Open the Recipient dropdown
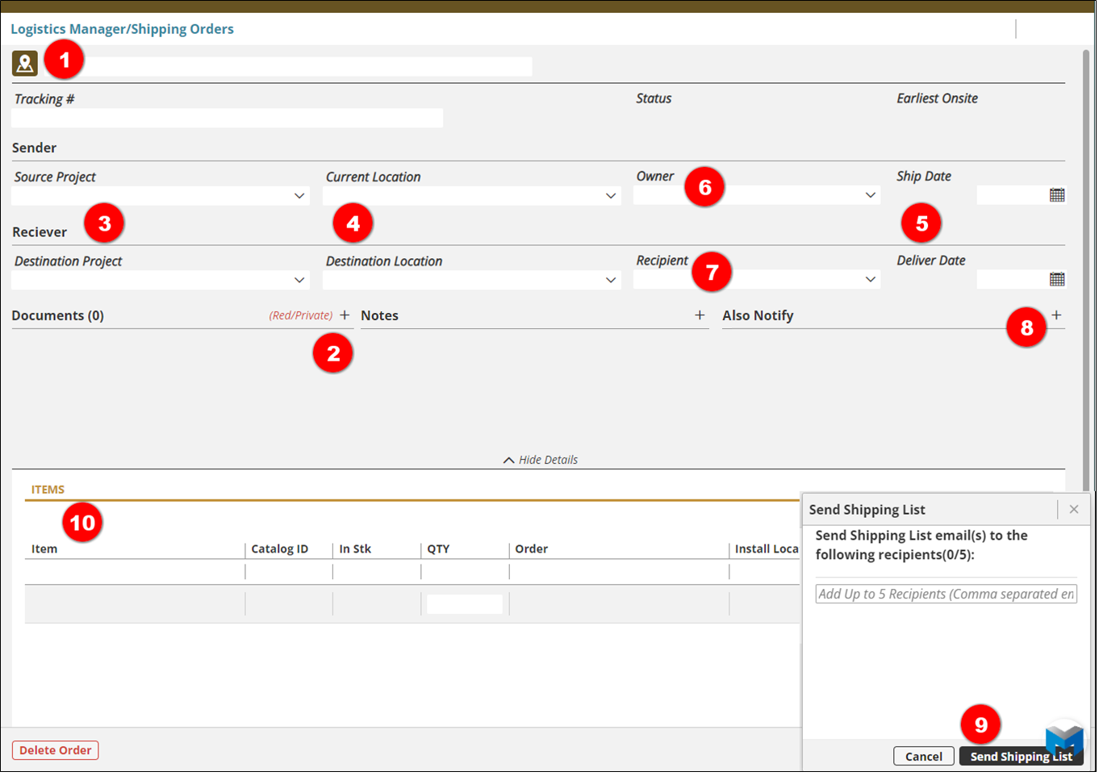The image size is (1099, 776). [870, 279]
